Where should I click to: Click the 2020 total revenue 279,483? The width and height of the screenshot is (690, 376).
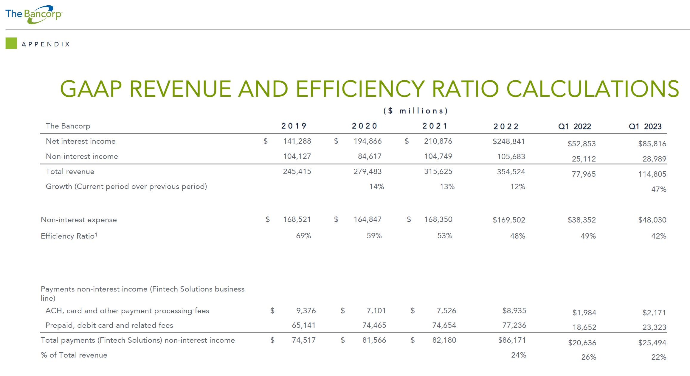tap(368, 171)
